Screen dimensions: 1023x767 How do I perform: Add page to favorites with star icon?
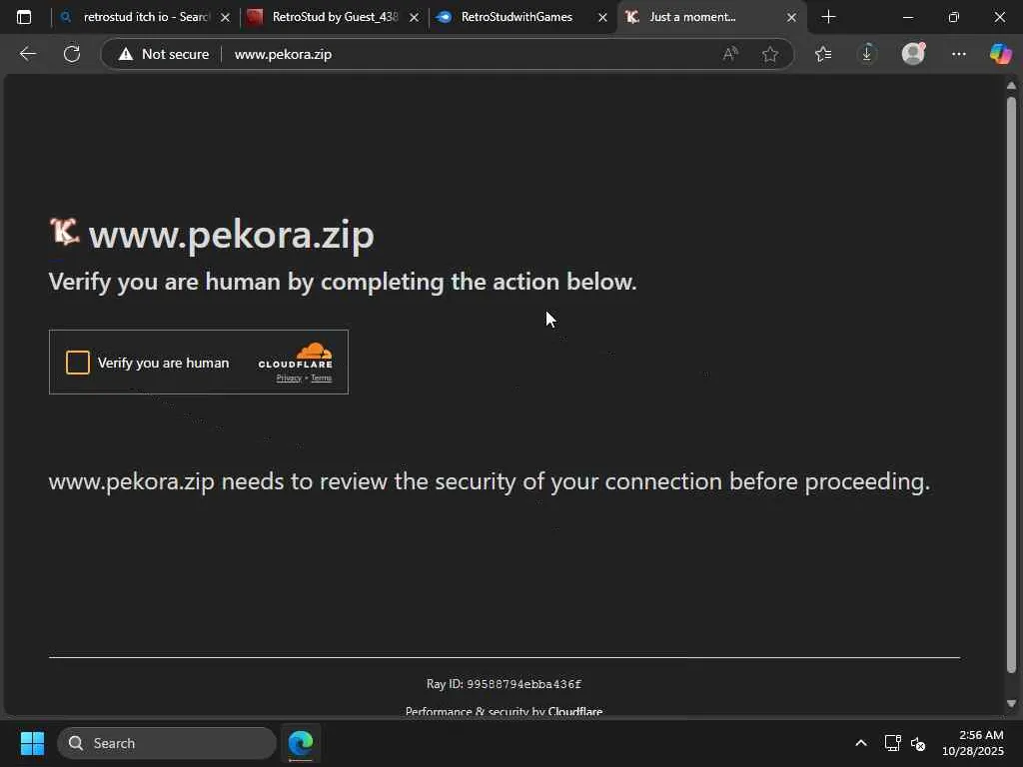(769, 54)
